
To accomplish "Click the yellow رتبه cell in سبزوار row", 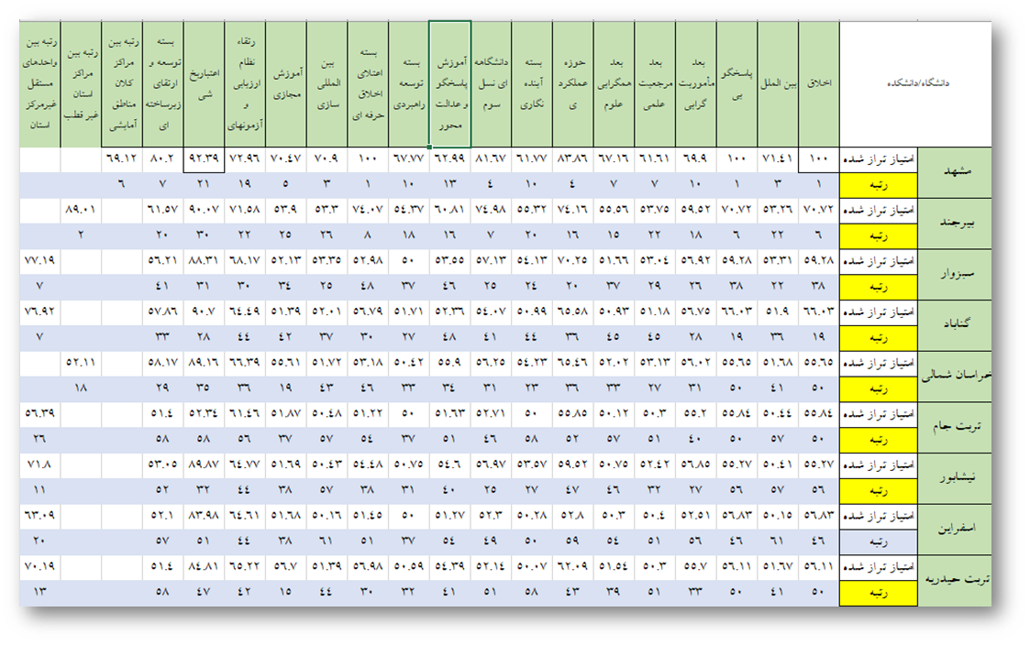I will pyautogui.click(x=878, y=288).
